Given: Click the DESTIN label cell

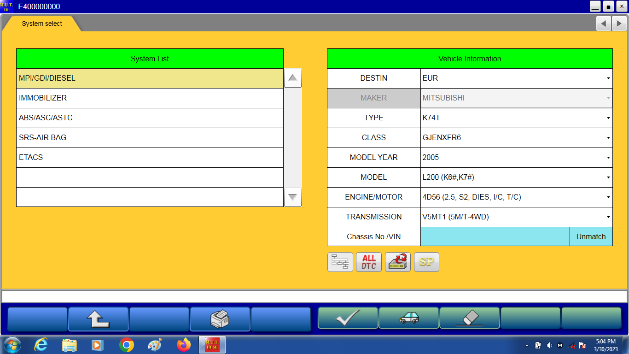Looking at the screenshot, I should (x=374, y=78).
